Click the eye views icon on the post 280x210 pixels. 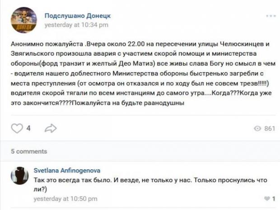(258, 129)
